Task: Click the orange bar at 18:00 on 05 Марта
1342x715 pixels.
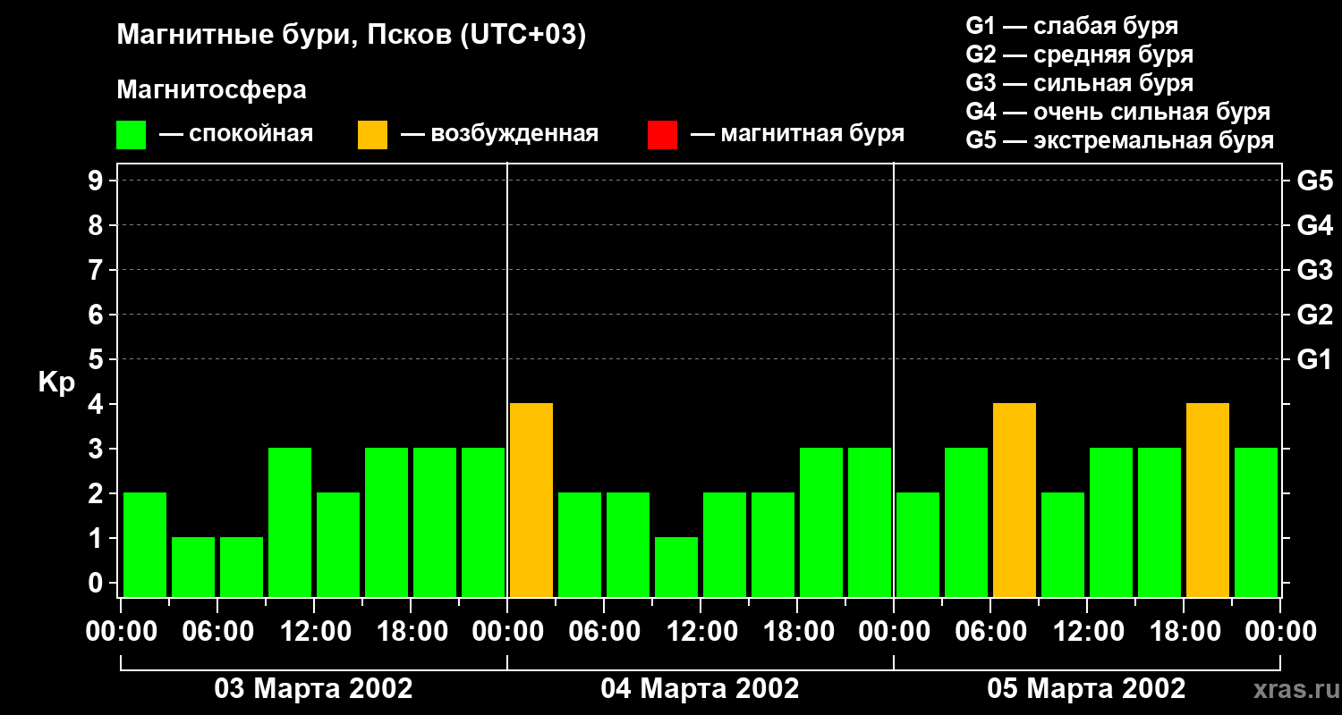Action: pos(1208,500)
